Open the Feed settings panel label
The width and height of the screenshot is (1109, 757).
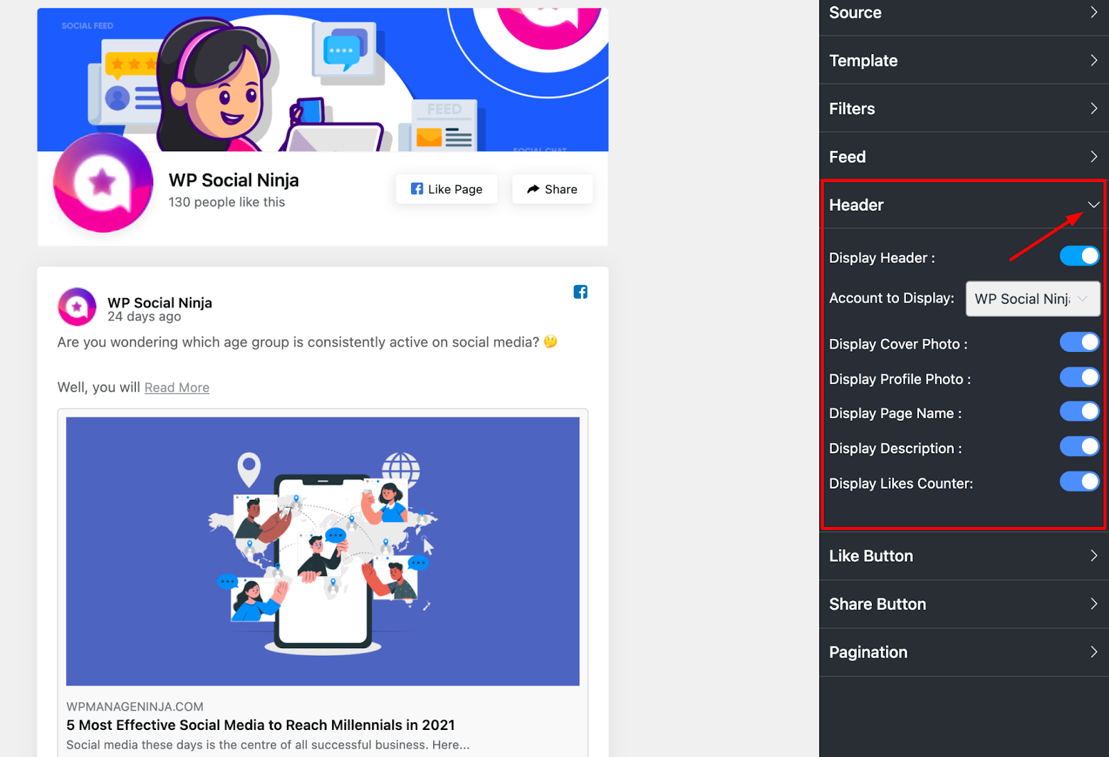pos(847,157)
